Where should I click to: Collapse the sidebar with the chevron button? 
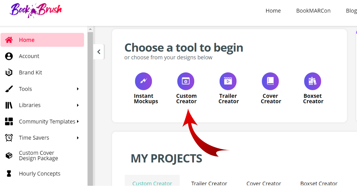(99, 52)
